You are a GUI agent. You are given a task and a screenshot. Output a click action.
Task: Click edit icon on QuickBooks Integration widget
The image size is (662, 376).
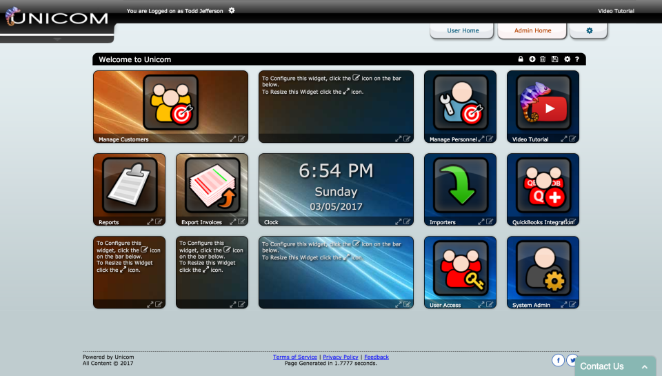point(572,221)
